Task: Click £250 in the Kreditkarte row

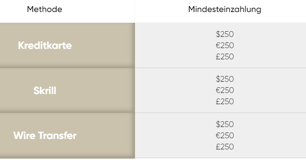Action: coord(225,56)
